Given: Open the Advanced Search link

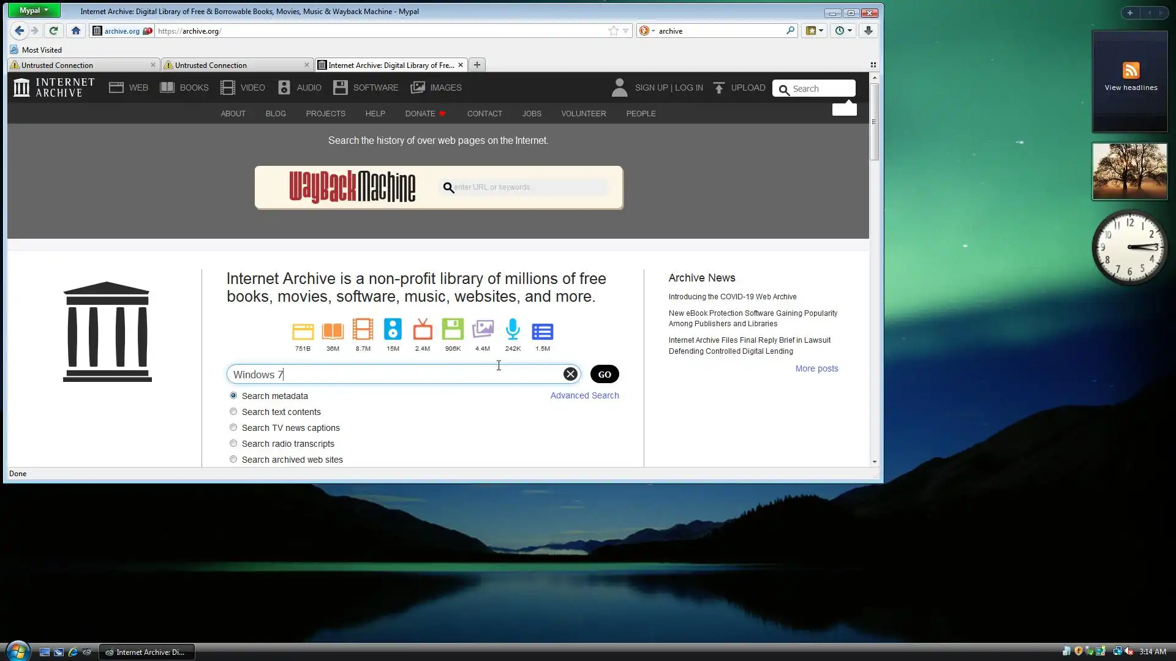Looking at the screenshot, I should click(584, 395).
